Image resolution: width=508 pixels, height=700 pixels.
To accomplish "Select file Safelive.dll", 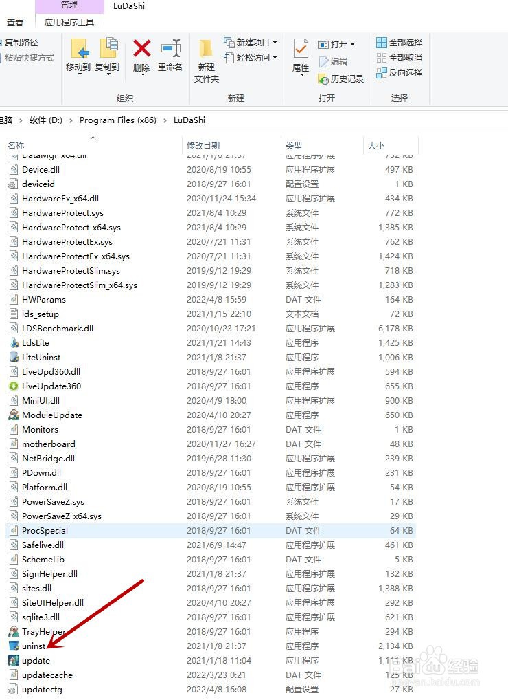I will 43,545.
